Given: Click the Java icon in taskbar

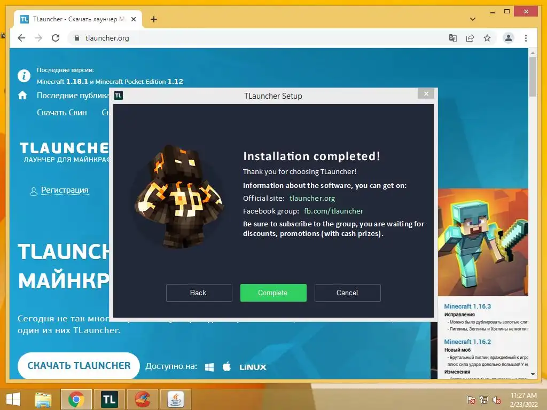Looking at the screenshot, I should [175, 399].
